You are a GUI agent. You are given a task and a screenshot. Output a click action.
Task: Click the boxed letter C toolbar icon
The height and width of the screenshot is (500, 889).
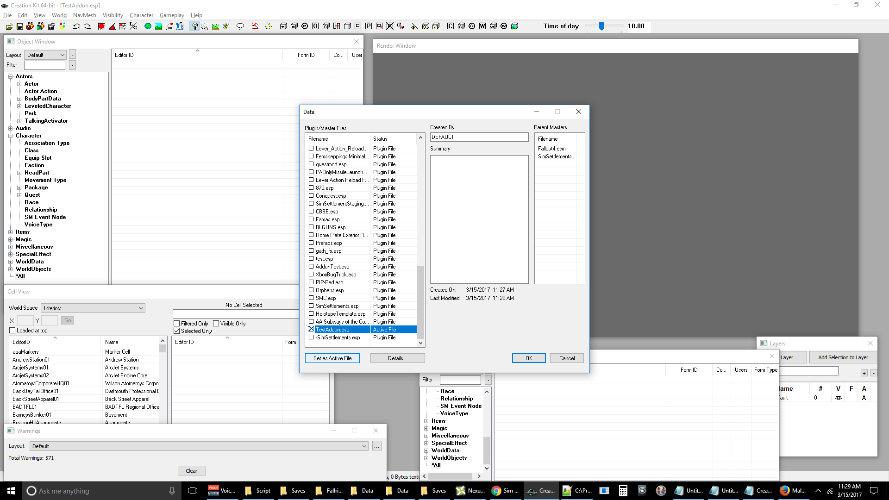coord(450,26)
